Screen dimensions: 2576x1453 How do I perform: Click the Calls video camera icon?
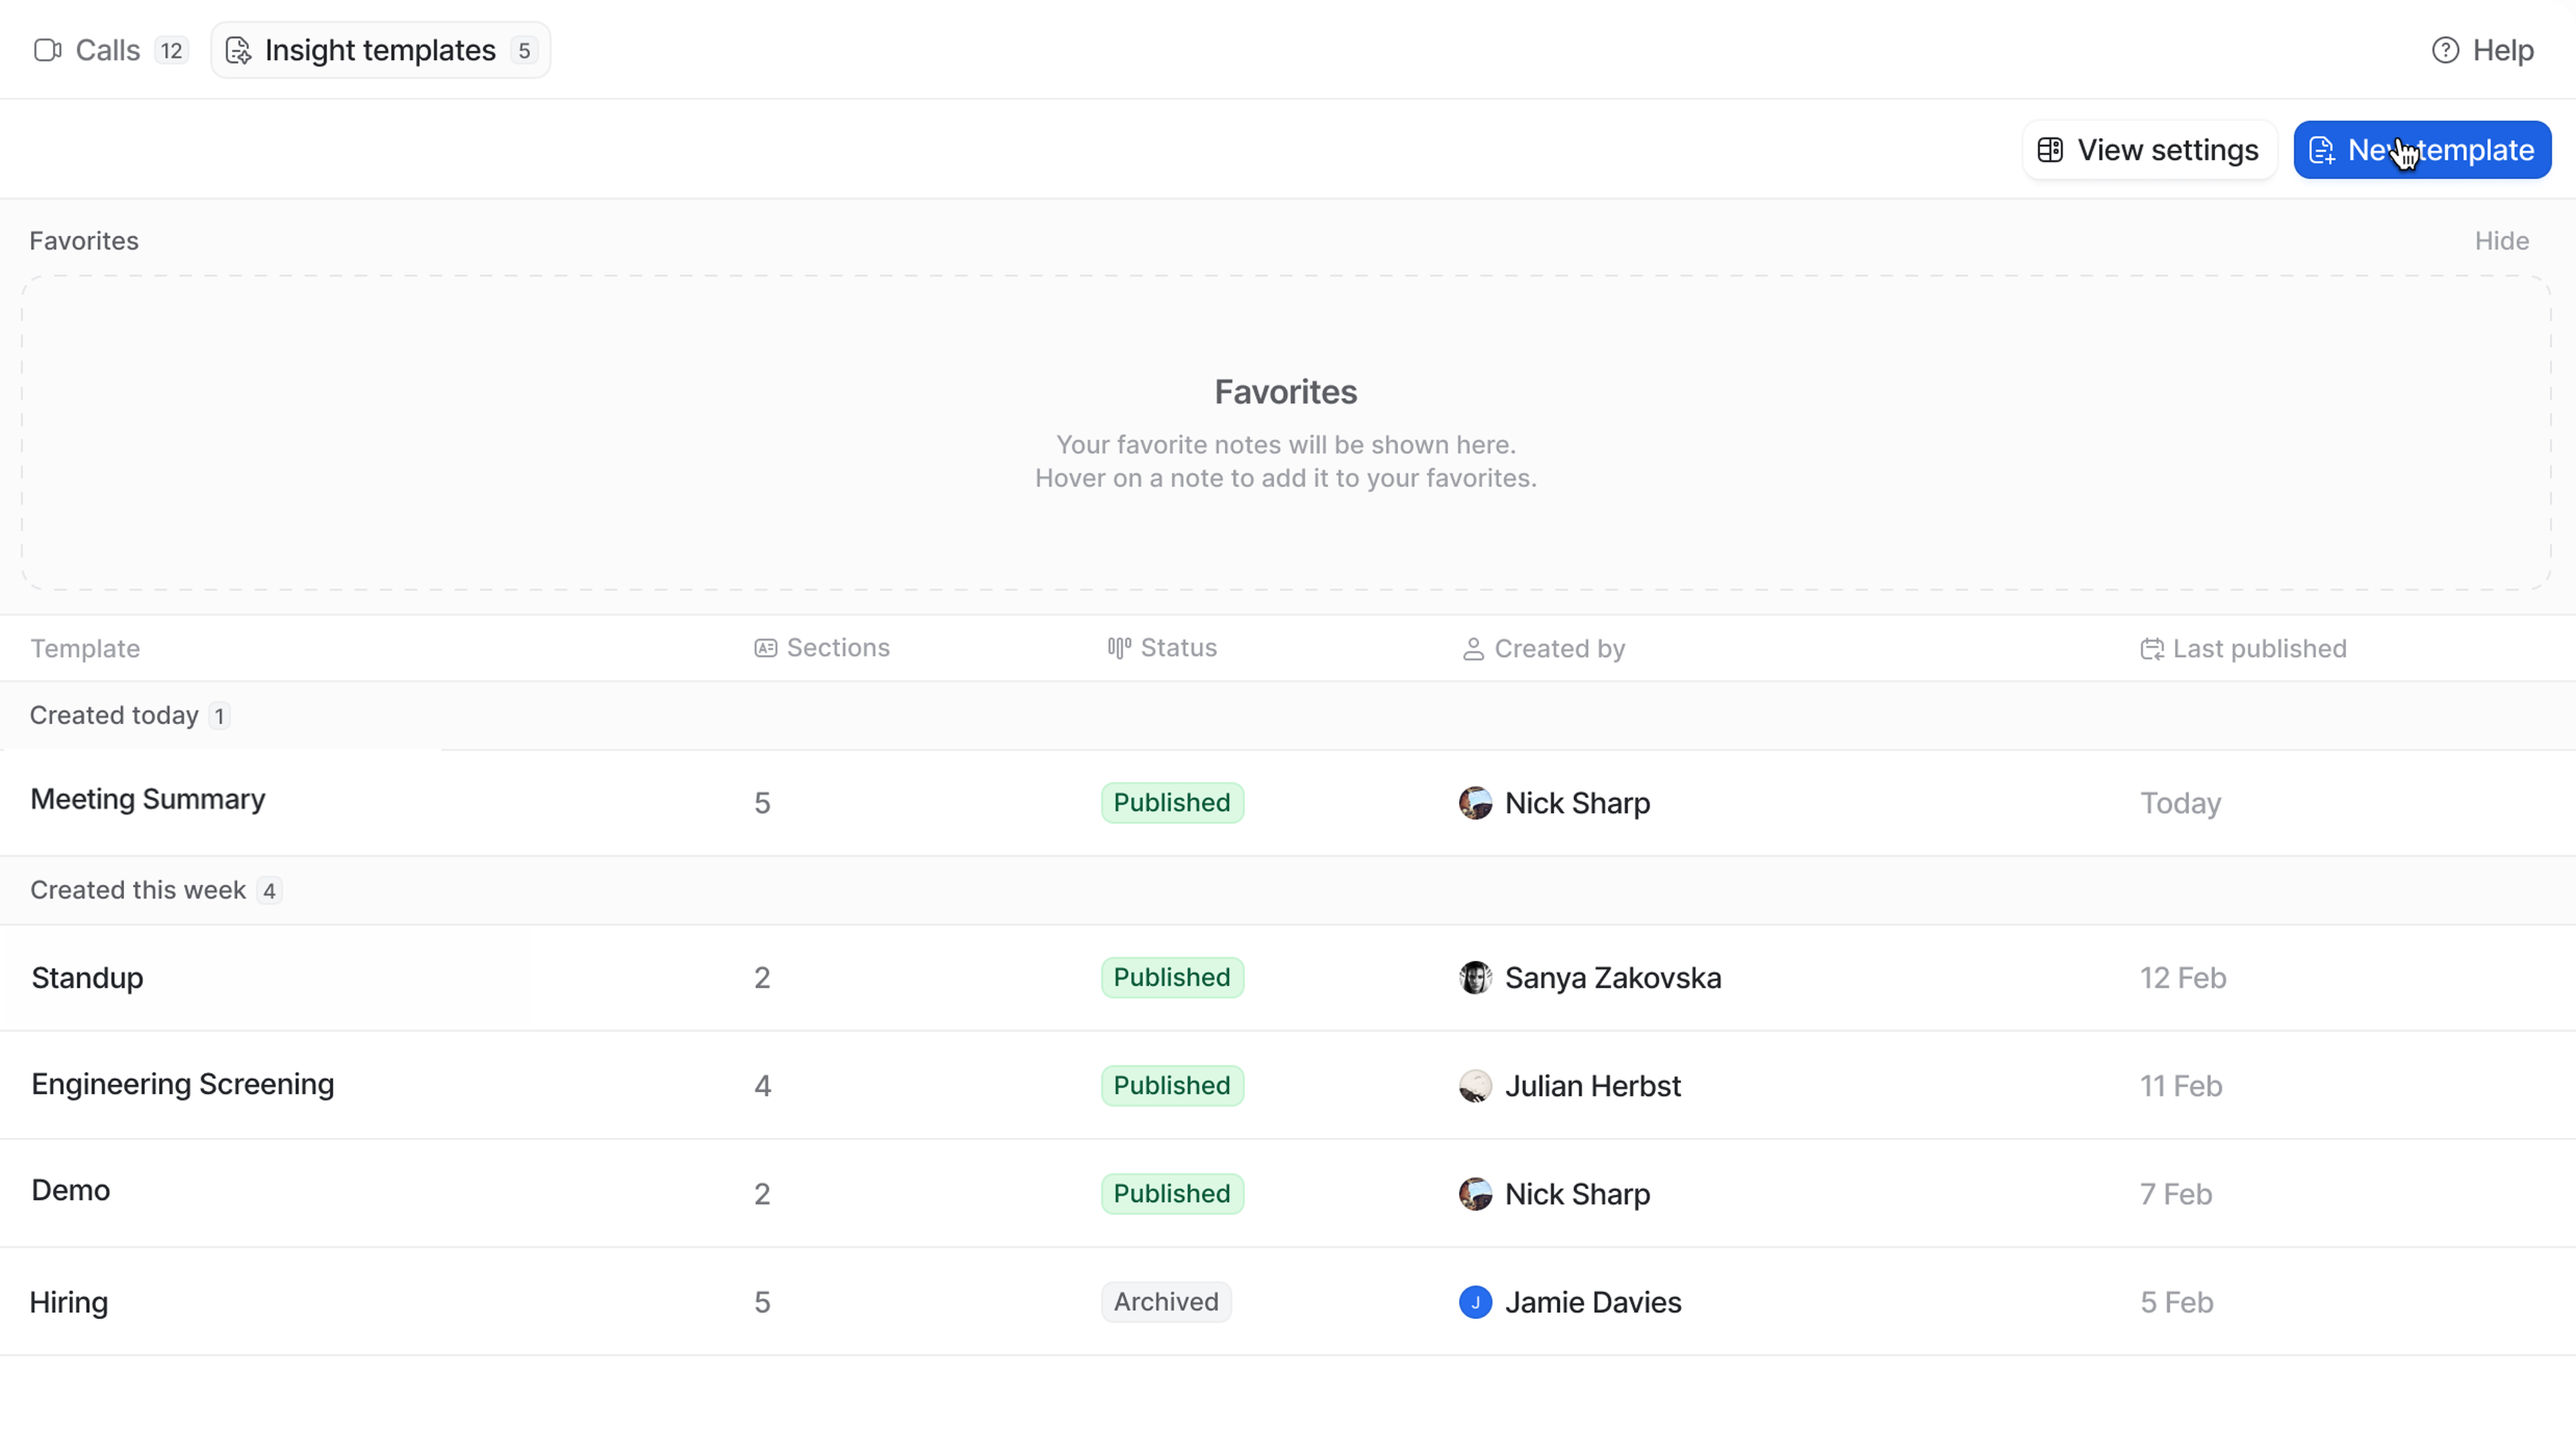(x=47, y=50)
